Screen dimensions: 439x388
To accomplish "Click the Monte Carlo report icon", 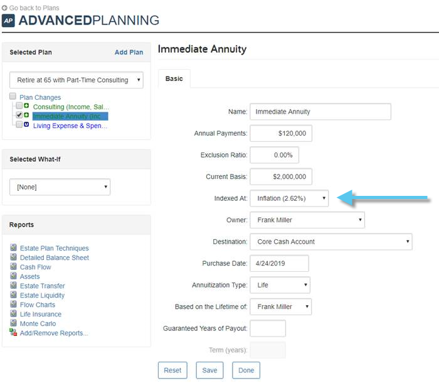I will tap(13, 323).
